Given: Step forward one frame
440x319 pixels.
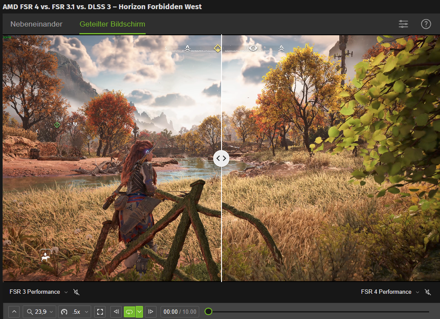Looking at the screenshot, I should (x=151, y=312).
